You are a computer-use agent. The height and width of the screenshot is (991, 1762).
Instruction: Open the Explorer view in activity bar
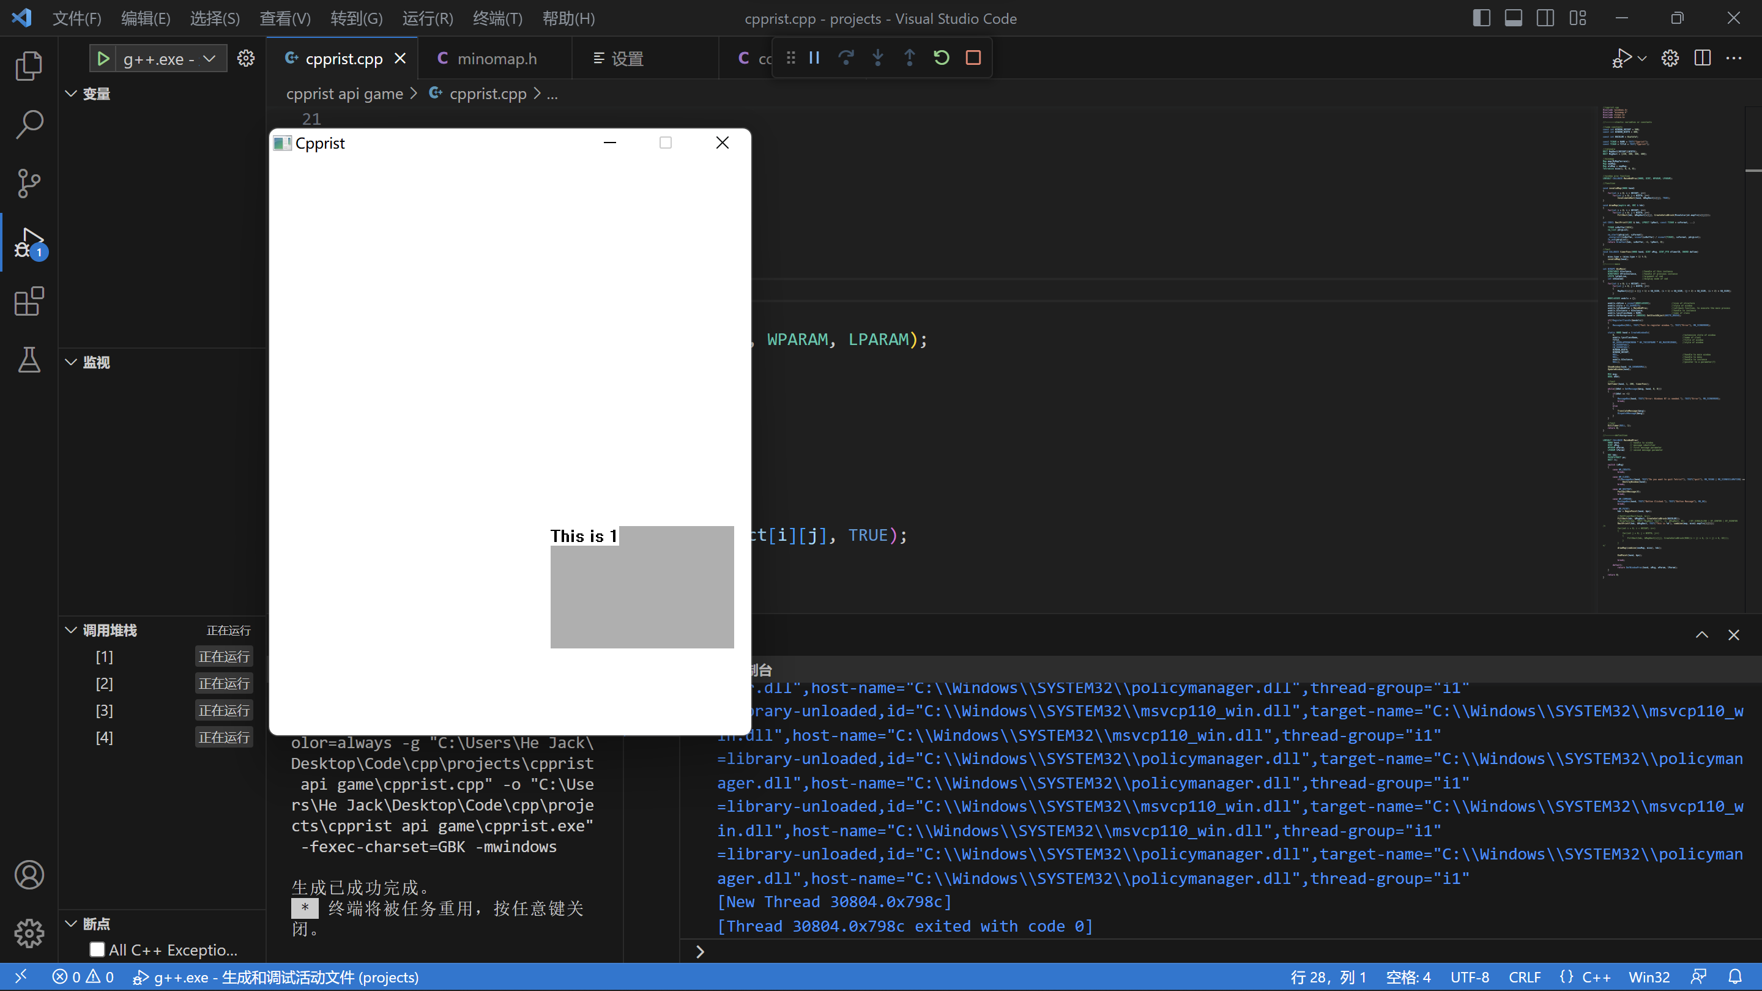pyautogui.click(x=29, y=65)
